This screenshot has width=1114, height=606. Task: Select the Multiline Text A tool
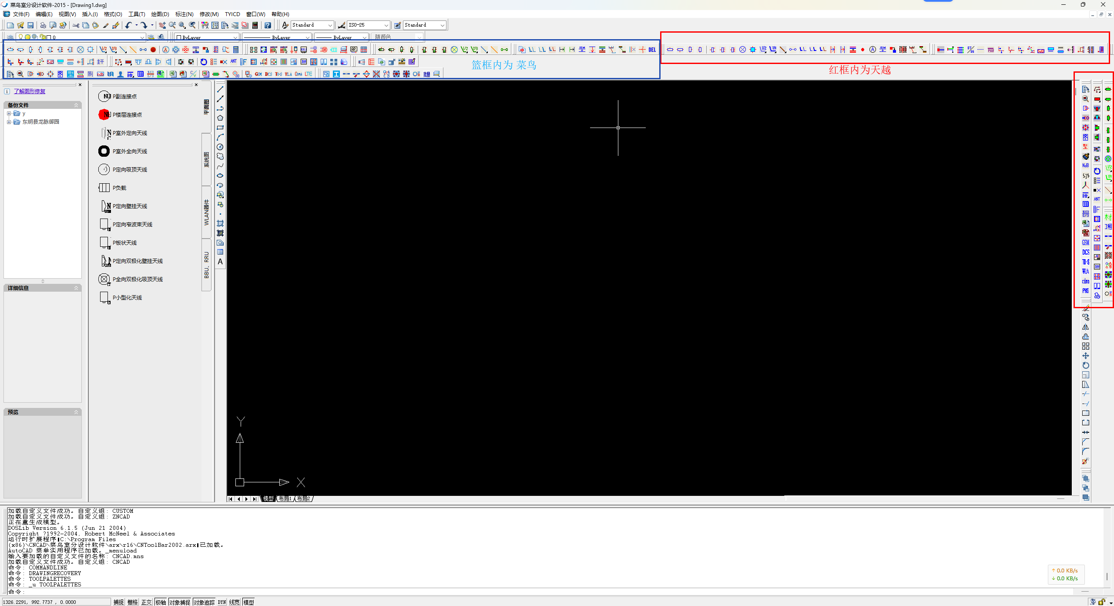pos(220,262)
